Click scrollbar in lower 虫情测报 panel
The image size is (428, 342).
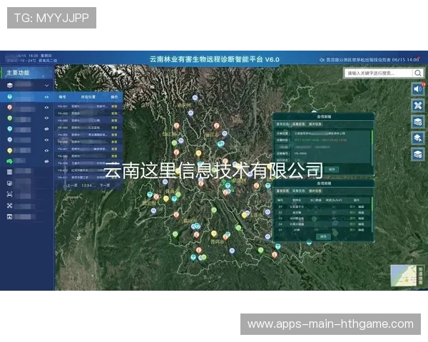[372, 214]
